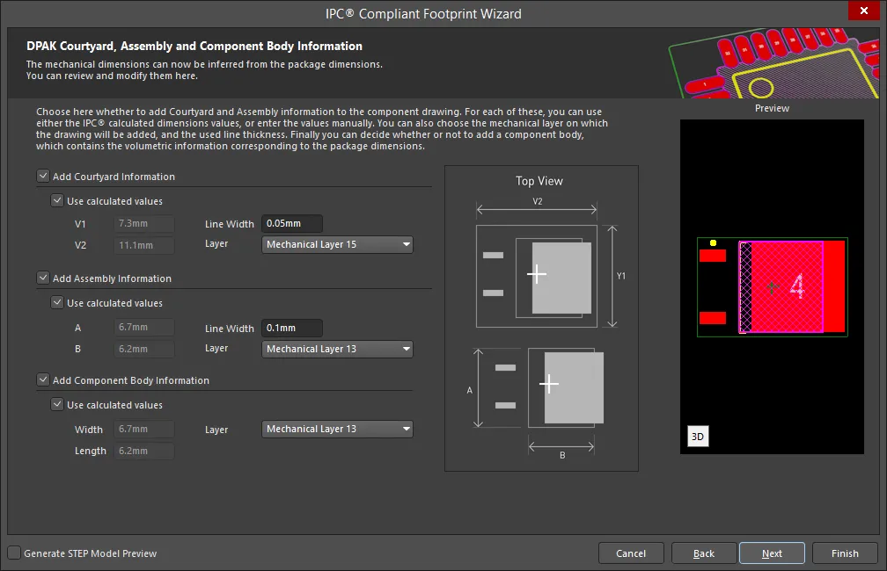Click Next to continue the wizard
887x571 pixels.
772,553
